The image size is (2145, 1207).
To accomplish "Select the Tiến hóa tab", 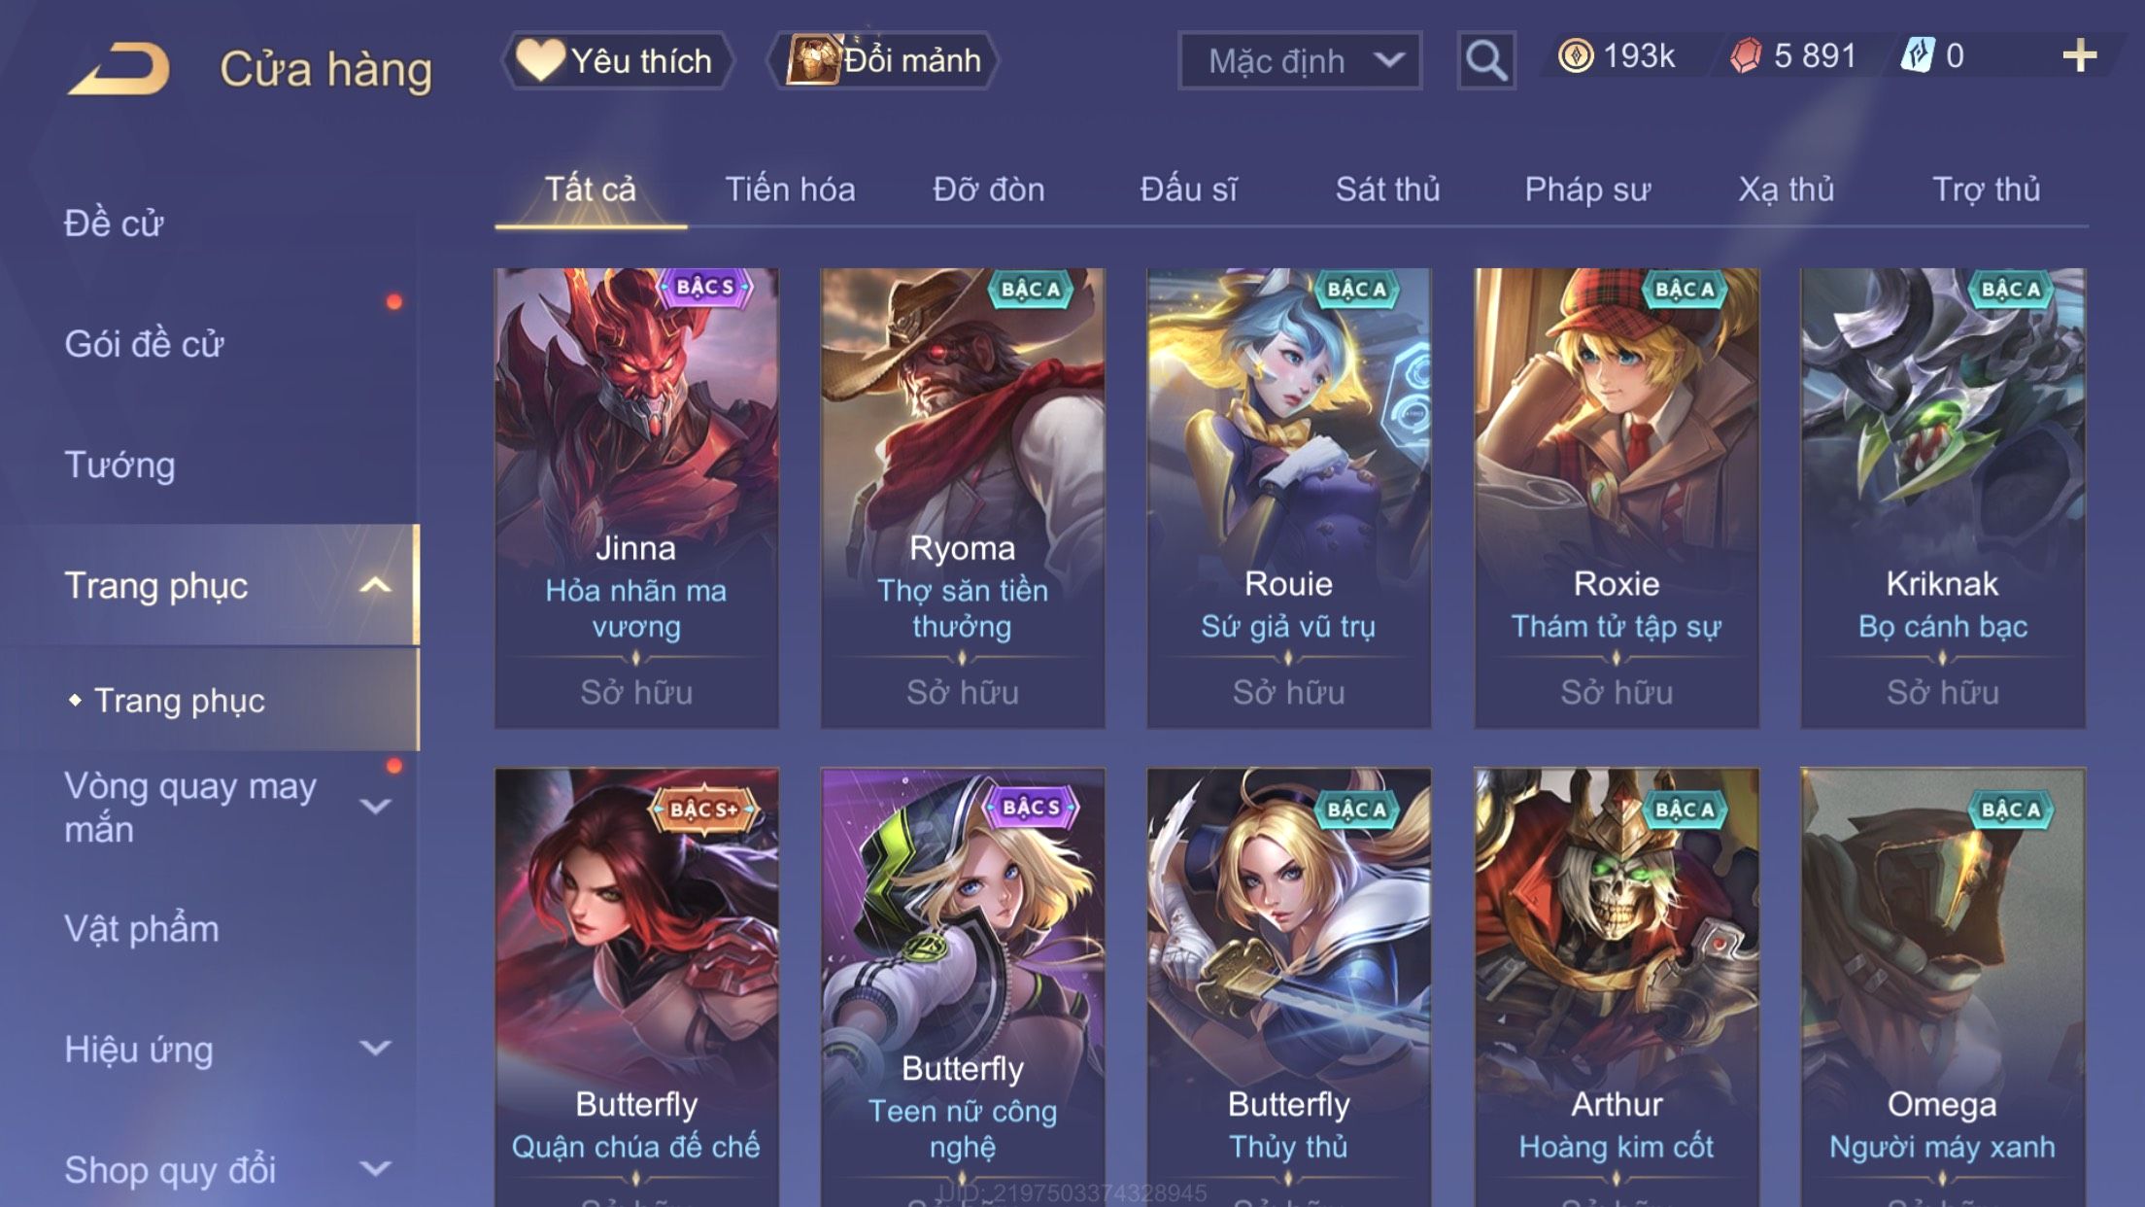I will point(790,189).
